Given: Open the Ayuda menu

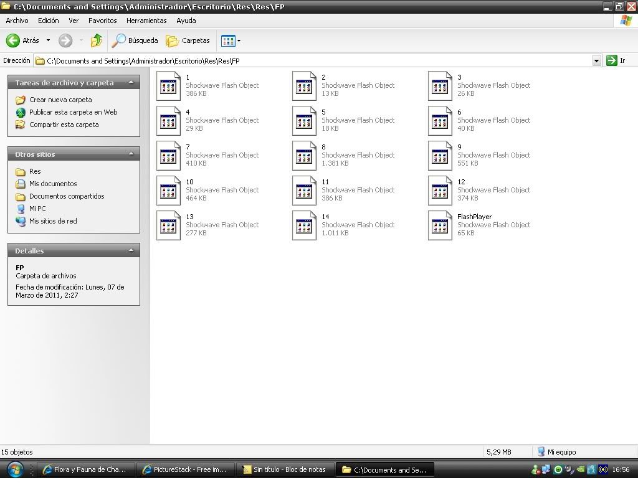Looking at the screenshot, I should coord(186,21).
